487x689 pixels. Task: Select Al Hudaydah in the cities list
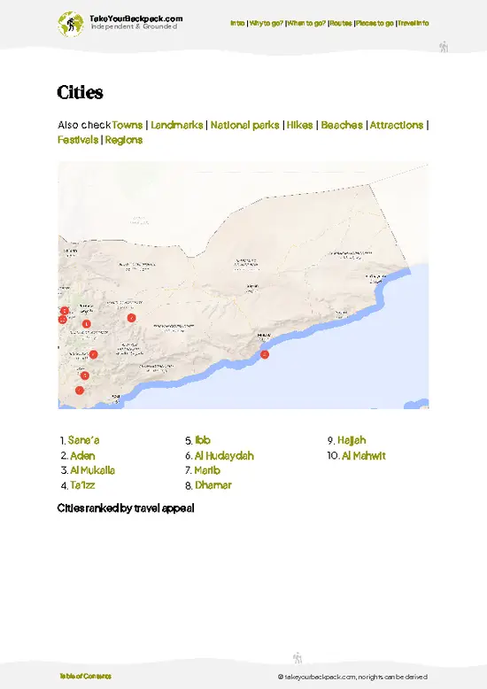point(224,456)
